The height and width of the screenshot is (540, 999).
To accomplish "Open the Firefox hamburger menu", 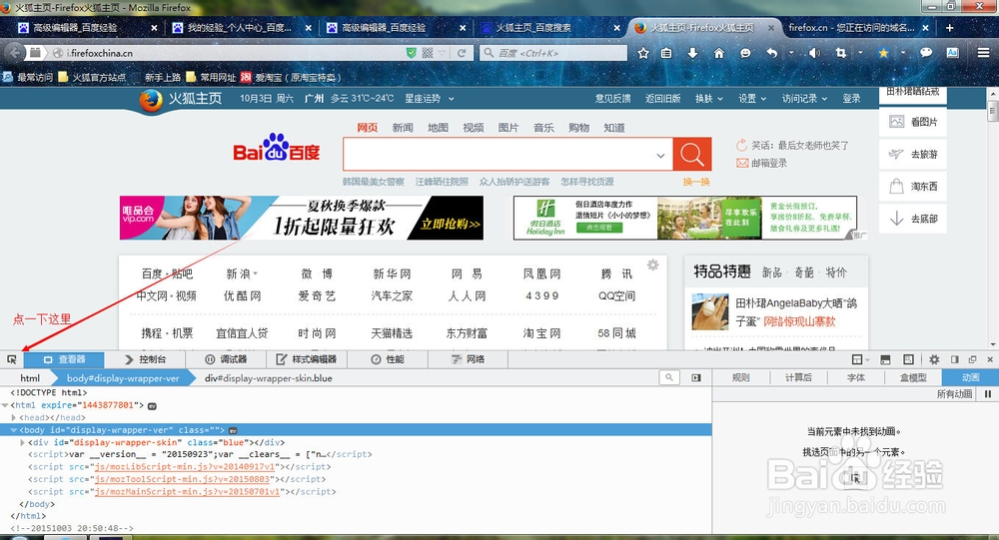I will pyautogui.click(x=984, y=53).
